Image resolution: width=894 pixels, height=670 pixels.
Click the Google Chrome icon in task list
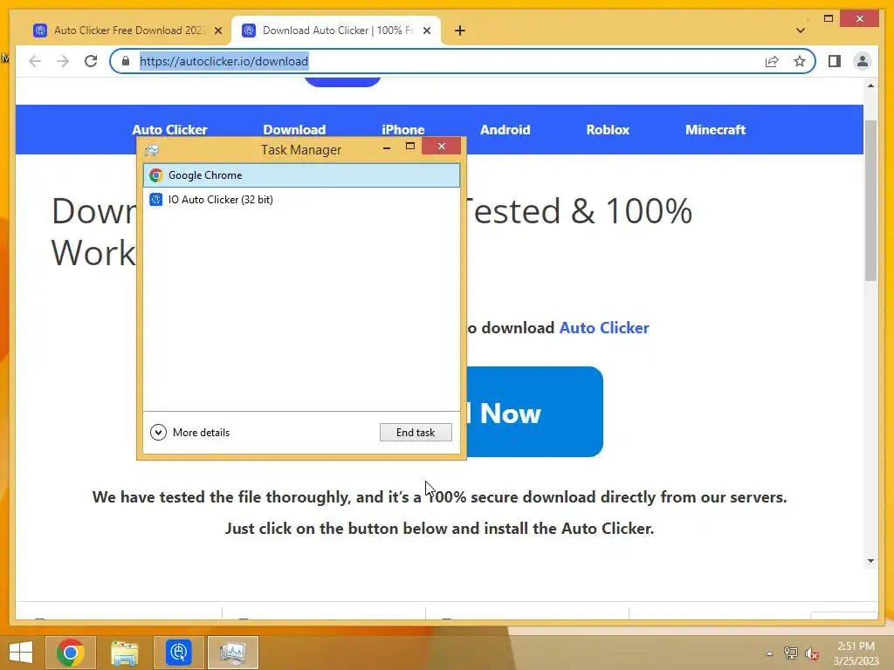156,175
